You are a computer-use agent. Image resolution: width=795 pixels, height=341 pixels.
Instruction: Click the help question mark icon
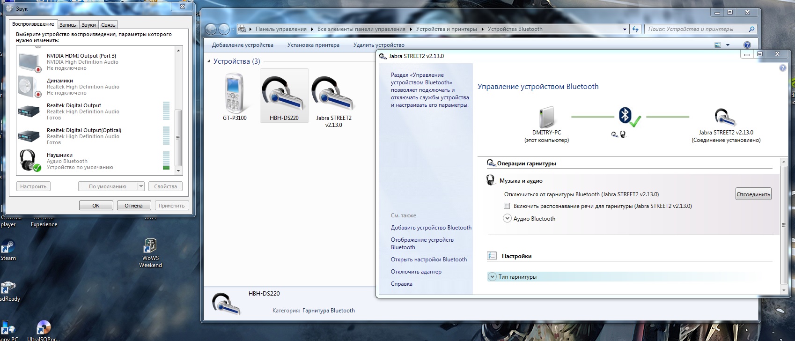[747, 45]
